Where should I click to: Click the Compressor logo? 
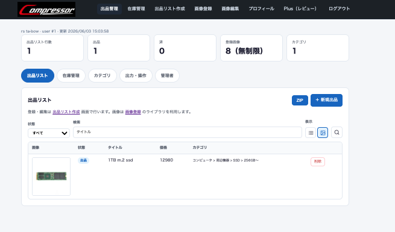(46, 9)
